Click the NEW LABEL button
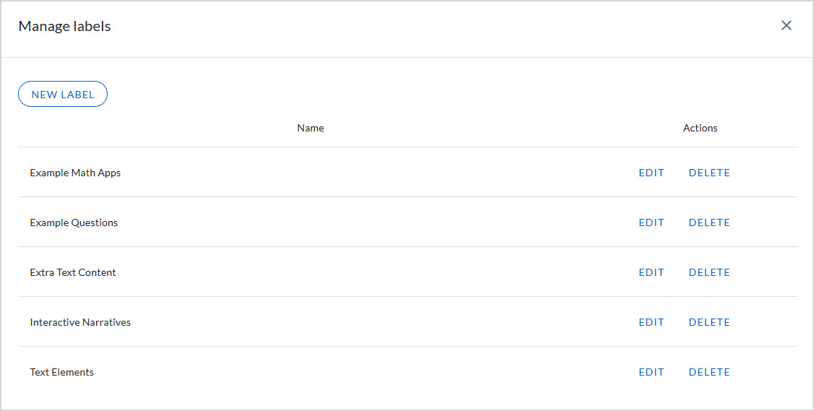This screenshot has width=814, height=411. point(63,95)
